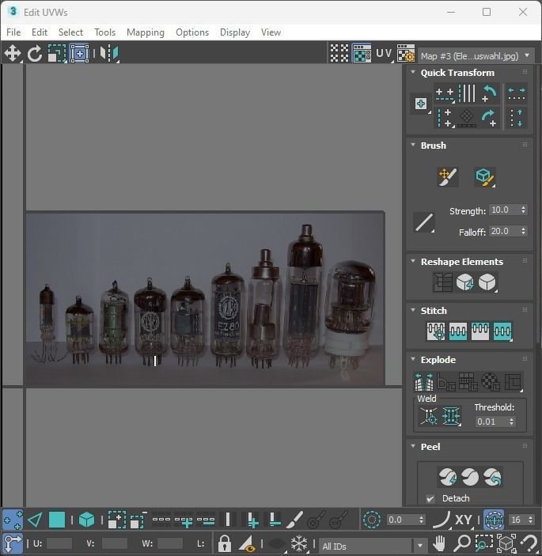
Task: Rotate selection 90 degrees clockwise
Action: click(489, 118)
